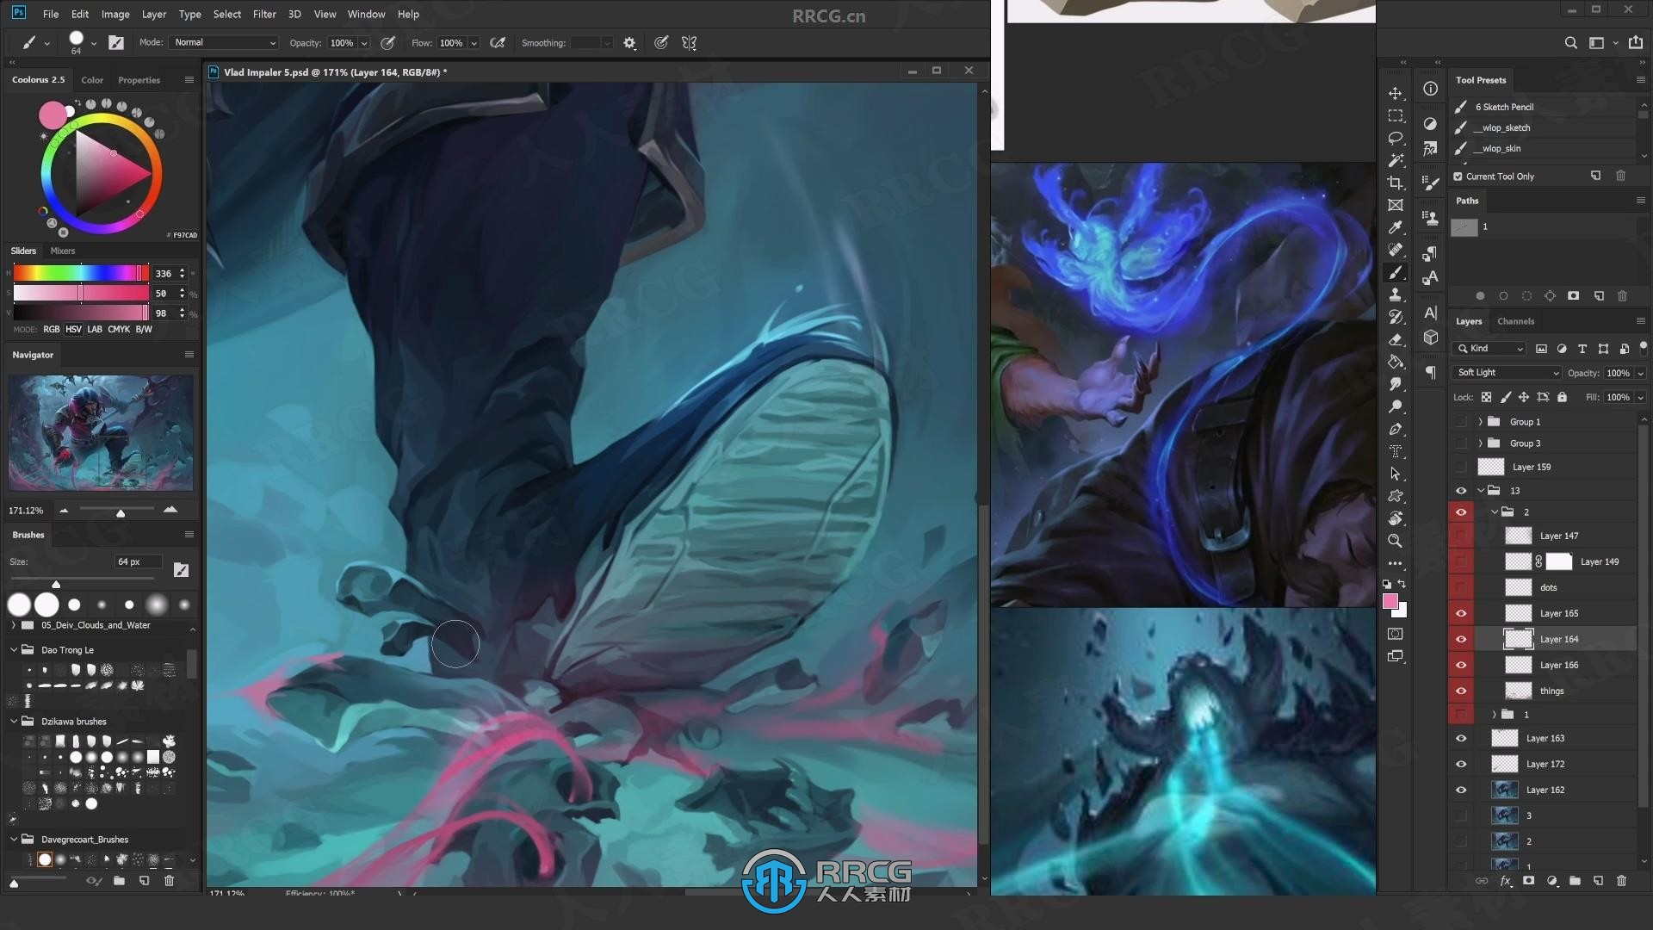This screenshot has width=1653, height=930.
Task: Expand the Group 1 folder
Action: click(1480, 422)
